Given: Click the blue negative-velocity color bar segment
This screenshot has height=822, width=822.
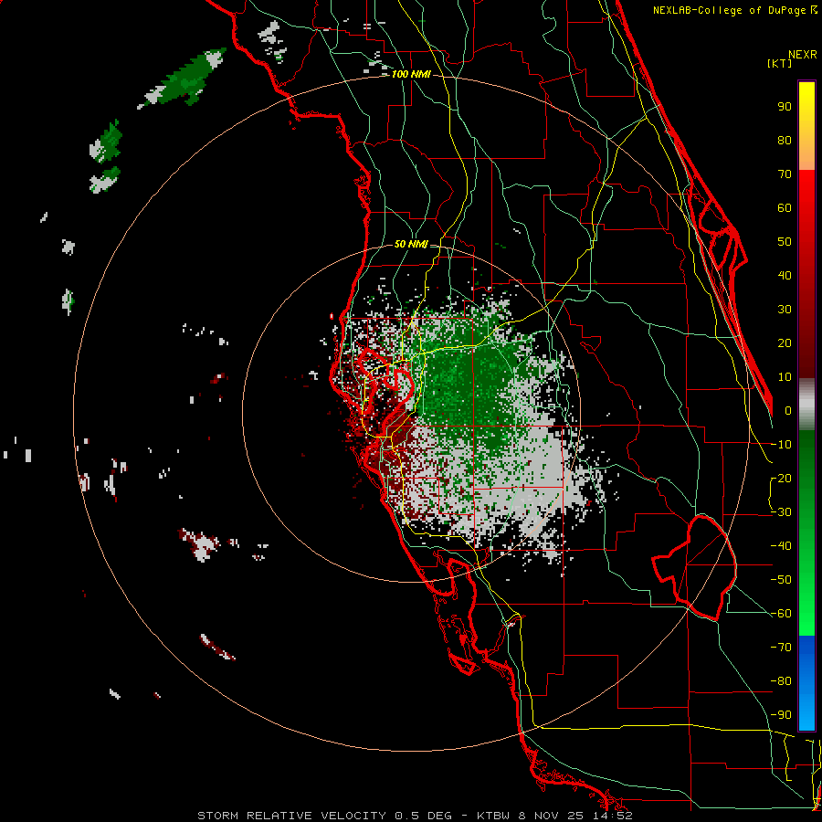Looking at the screenshot, I should pyautogui.click(x=806, y=683).
